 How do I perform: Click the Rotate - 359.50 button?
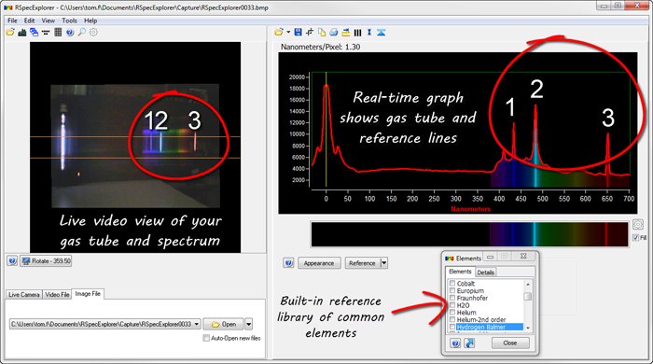pyautogui.click(x=47, y=261)
